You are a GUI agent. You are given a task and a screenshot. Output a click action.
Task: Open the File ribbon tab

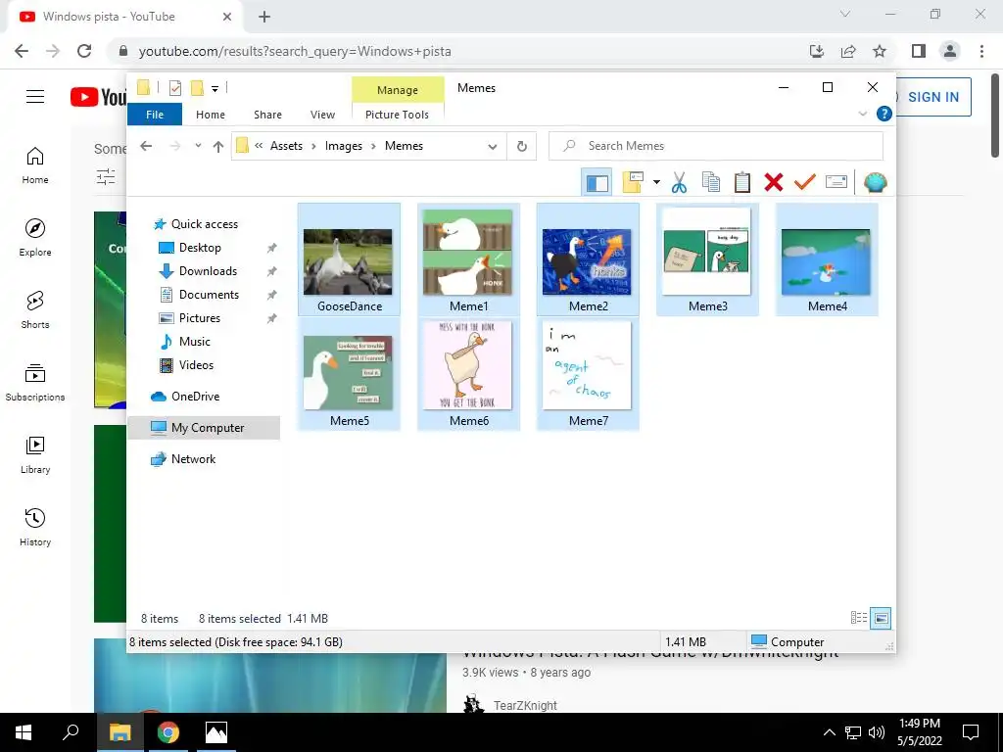click(x=155, y=115)
